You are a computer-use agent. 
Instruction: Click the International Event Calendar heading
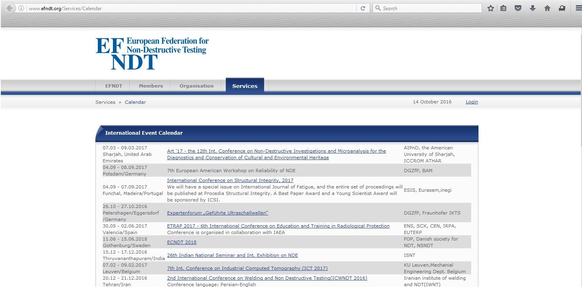tap(144, 133)
